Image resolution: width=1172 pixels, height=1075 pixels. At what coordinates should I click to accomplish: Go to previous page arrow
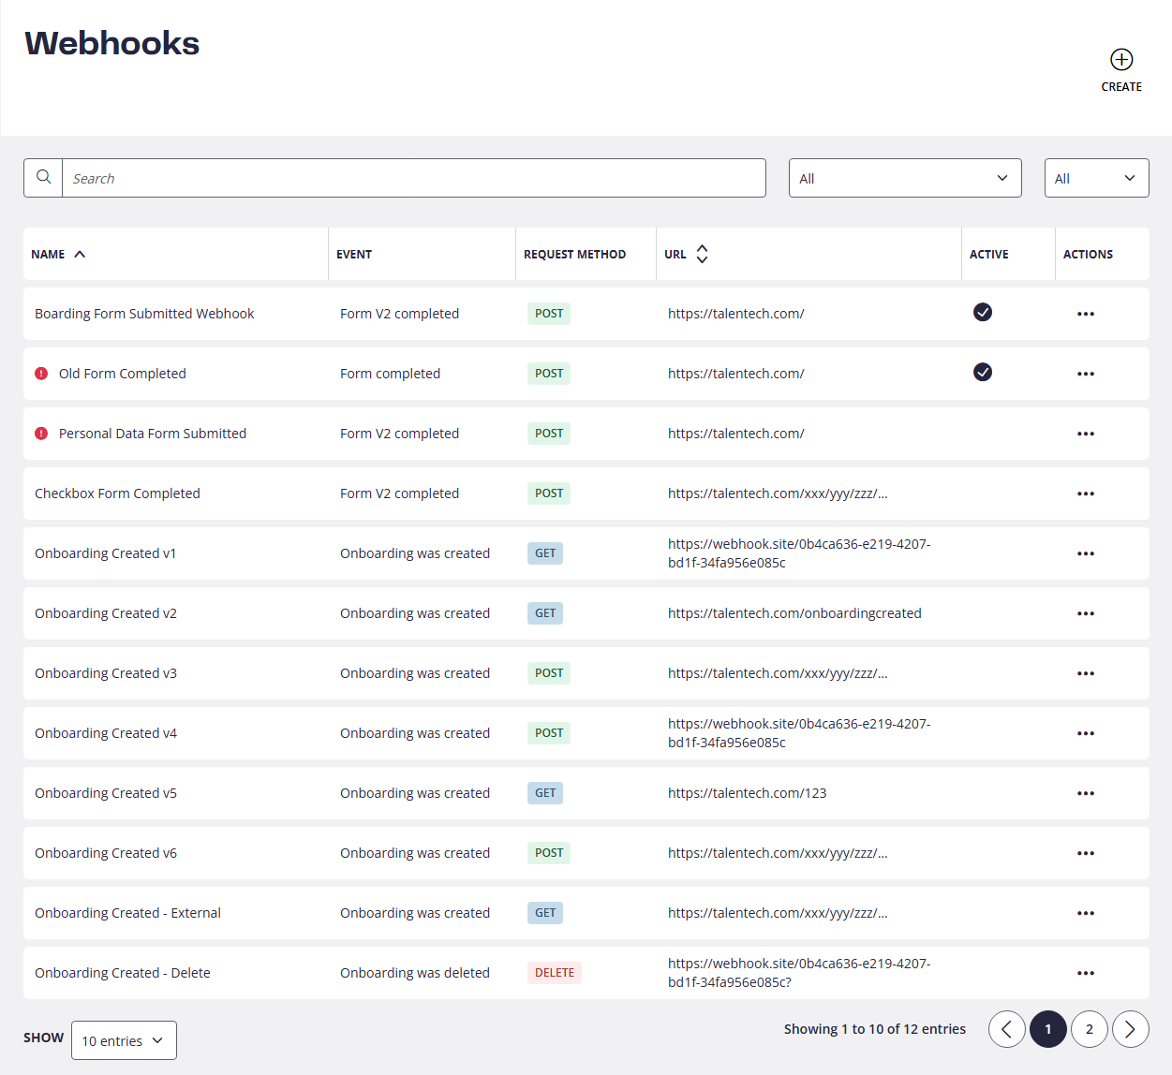tap(1007, 1029)
